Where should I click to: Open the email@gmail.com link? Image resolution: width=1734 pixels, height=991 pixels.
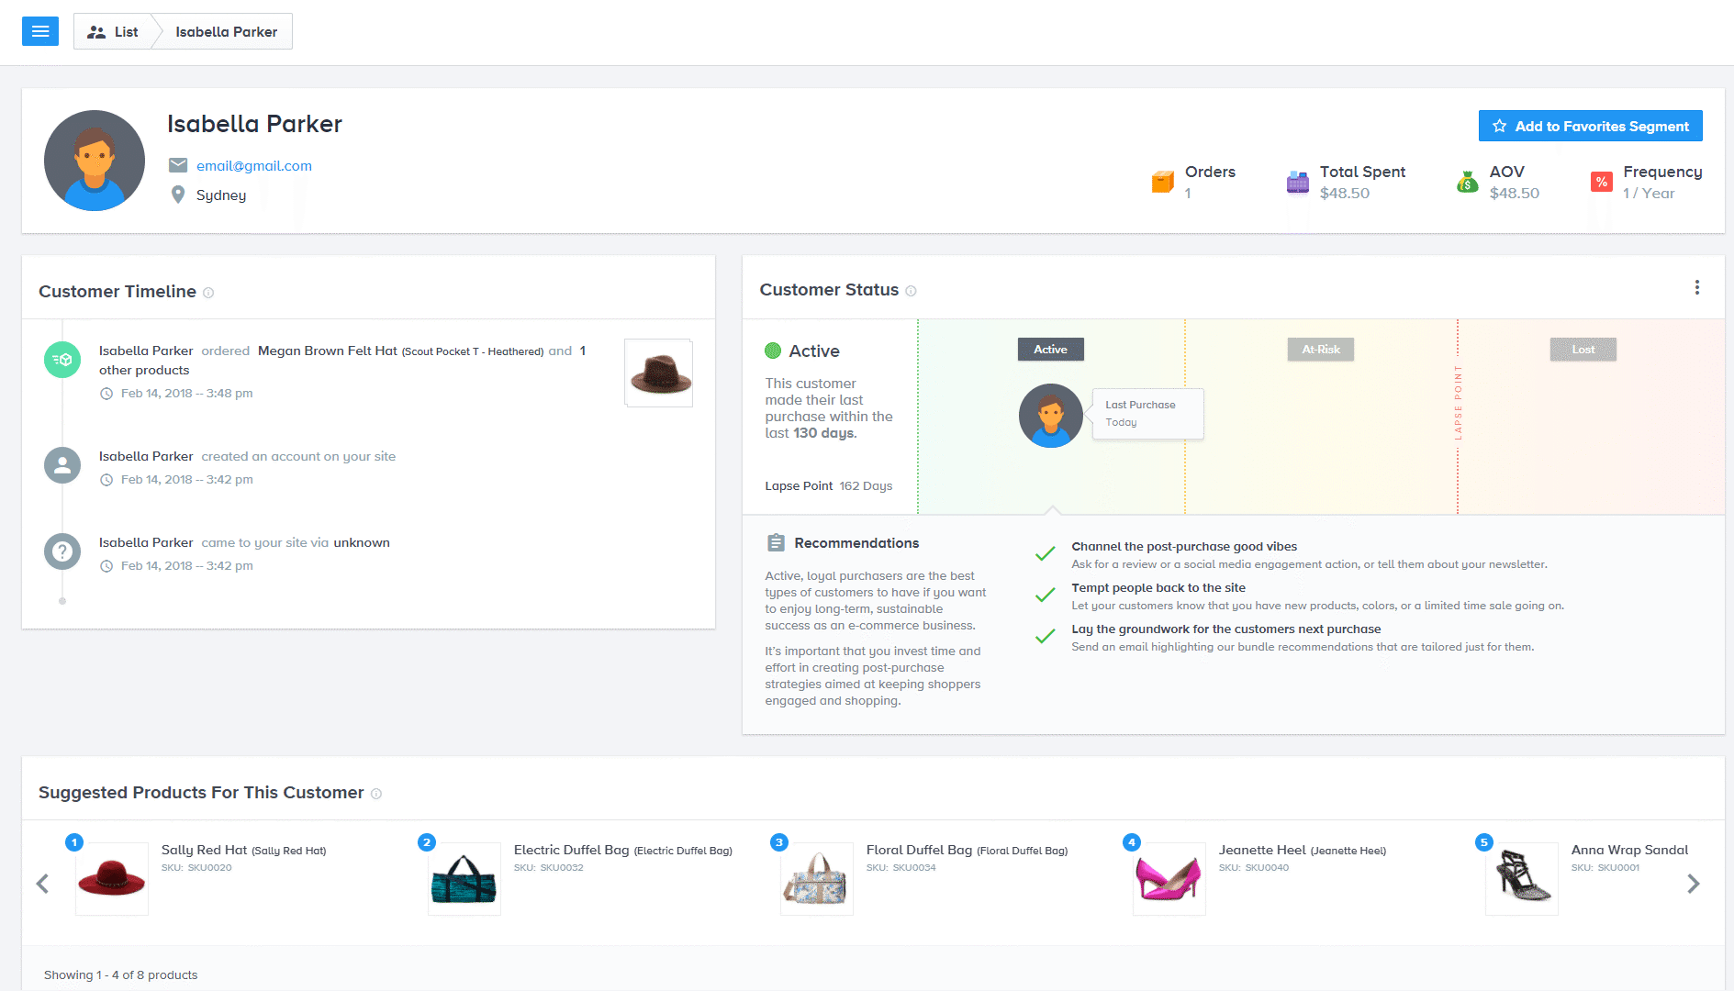click(253, 166)
